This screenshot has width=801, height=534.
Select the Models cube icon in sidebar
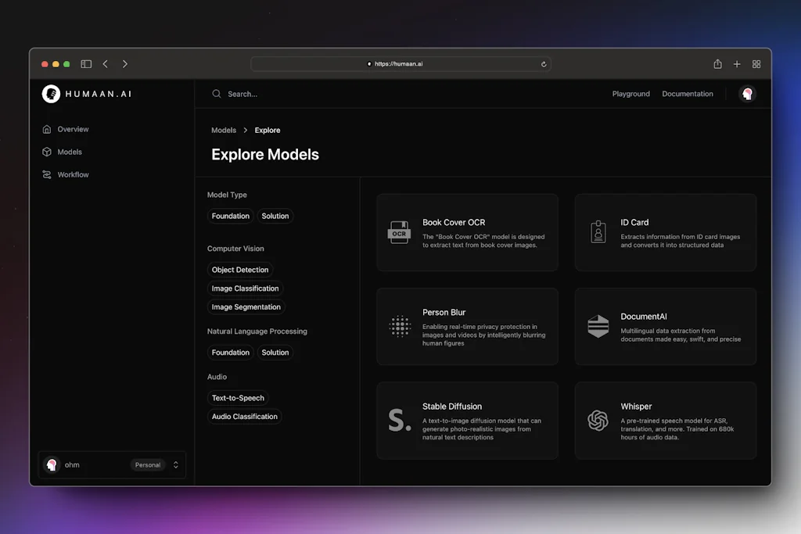pos(47,152)
